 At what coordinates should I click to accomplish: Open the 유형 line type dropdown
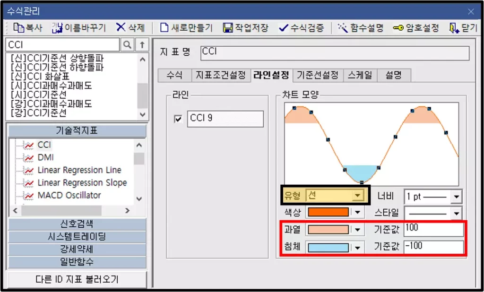(x=357, y=196)
